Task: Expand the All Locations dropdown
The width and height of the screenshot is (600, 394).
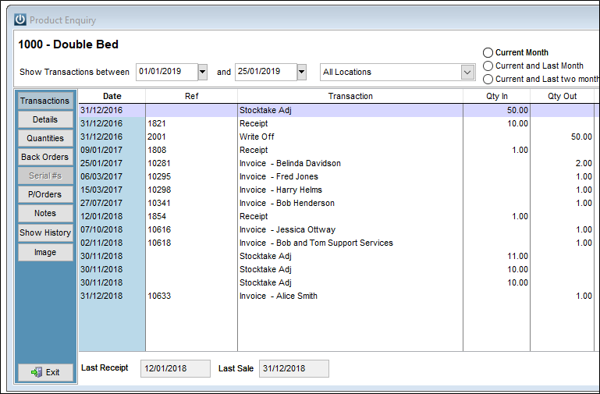Action: (467, 72)
